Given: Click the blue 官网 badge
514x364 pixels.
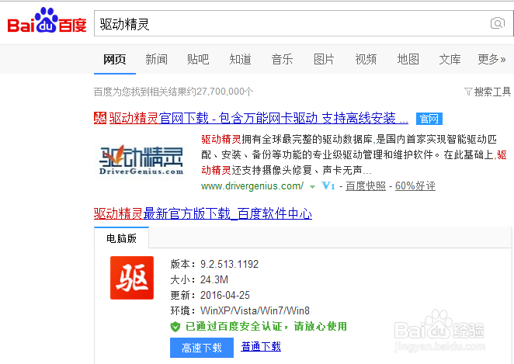Looking at the screenshot, I should tap(429, 119).
